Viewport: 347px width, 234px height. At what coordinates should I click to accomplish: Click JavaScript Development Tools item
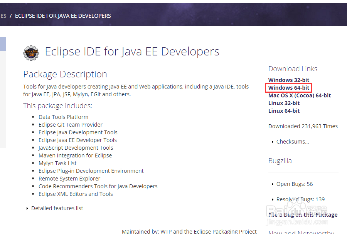tap(76, 148)
